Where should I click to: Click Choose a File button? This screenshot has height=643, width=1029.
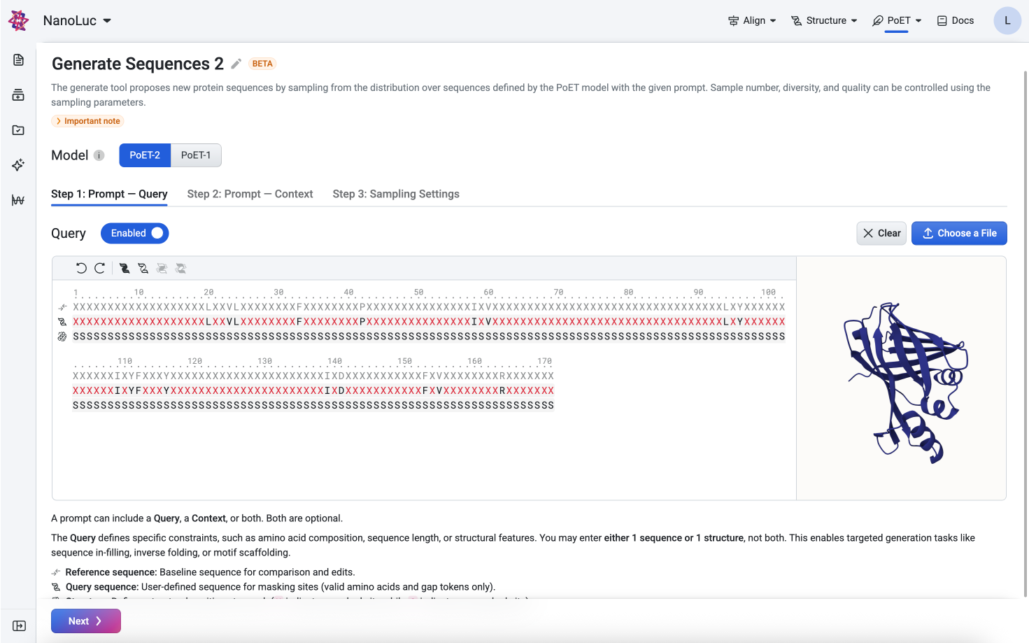[959, 233]
